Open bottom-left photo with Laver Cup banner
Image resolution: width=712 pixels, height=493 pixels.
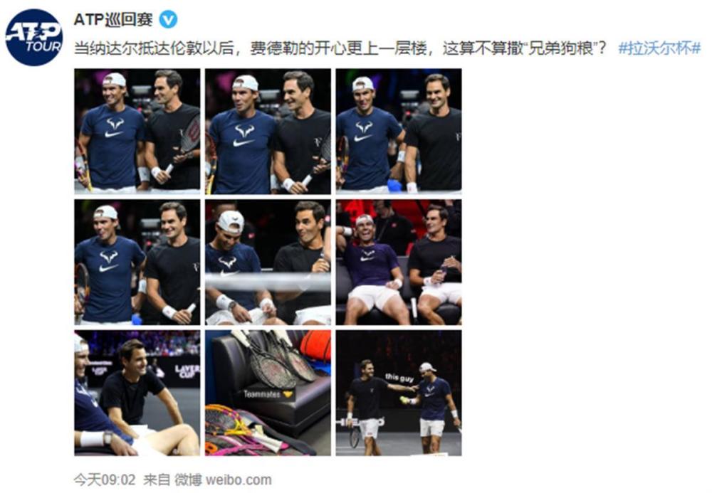137,393
